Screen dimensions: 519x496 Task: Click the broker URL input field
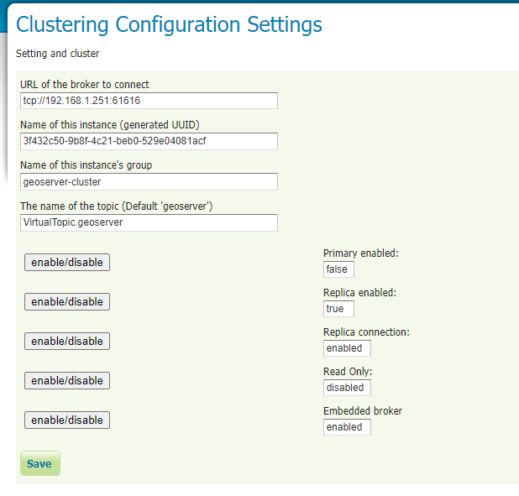pyautogui.click(x=149, y=101)
